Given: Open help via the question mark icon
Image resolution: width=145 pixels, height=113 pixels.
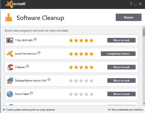Looking at the screenshot, I should (131, 4).
